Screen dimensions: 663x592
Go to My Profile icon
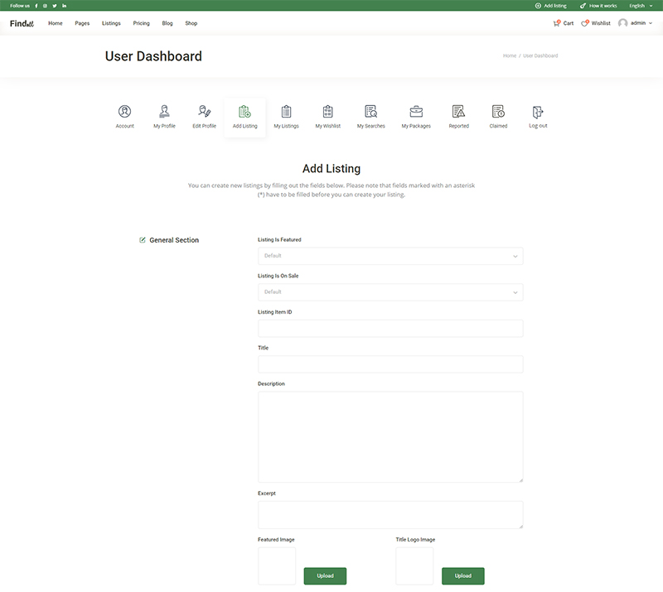164,112
